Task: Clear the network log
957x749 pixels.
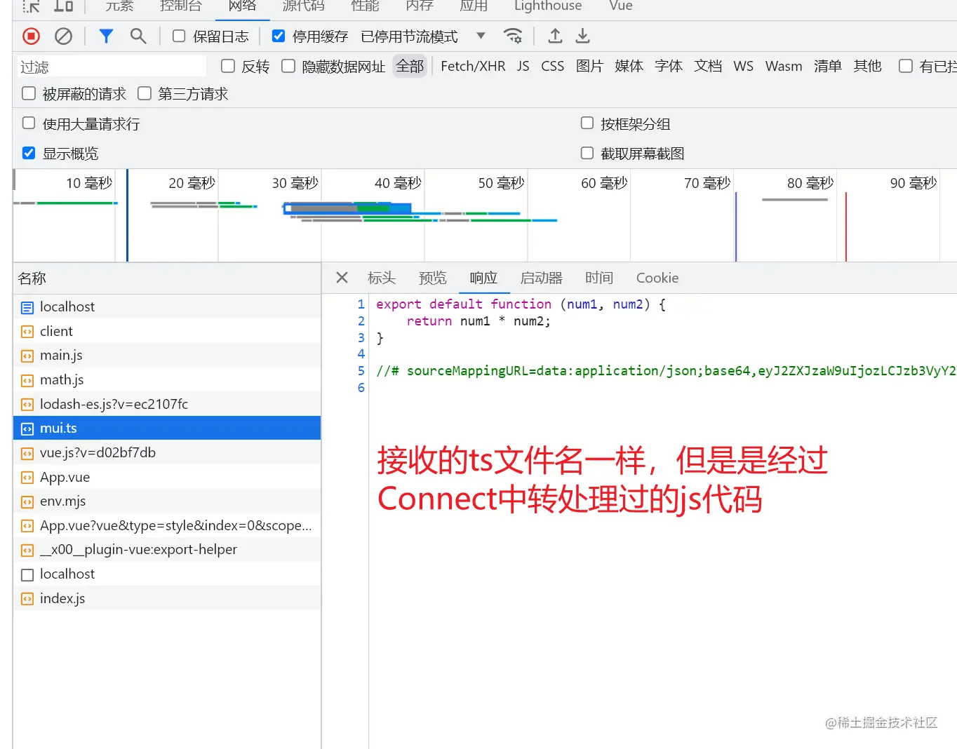Action: pos(63,36)
